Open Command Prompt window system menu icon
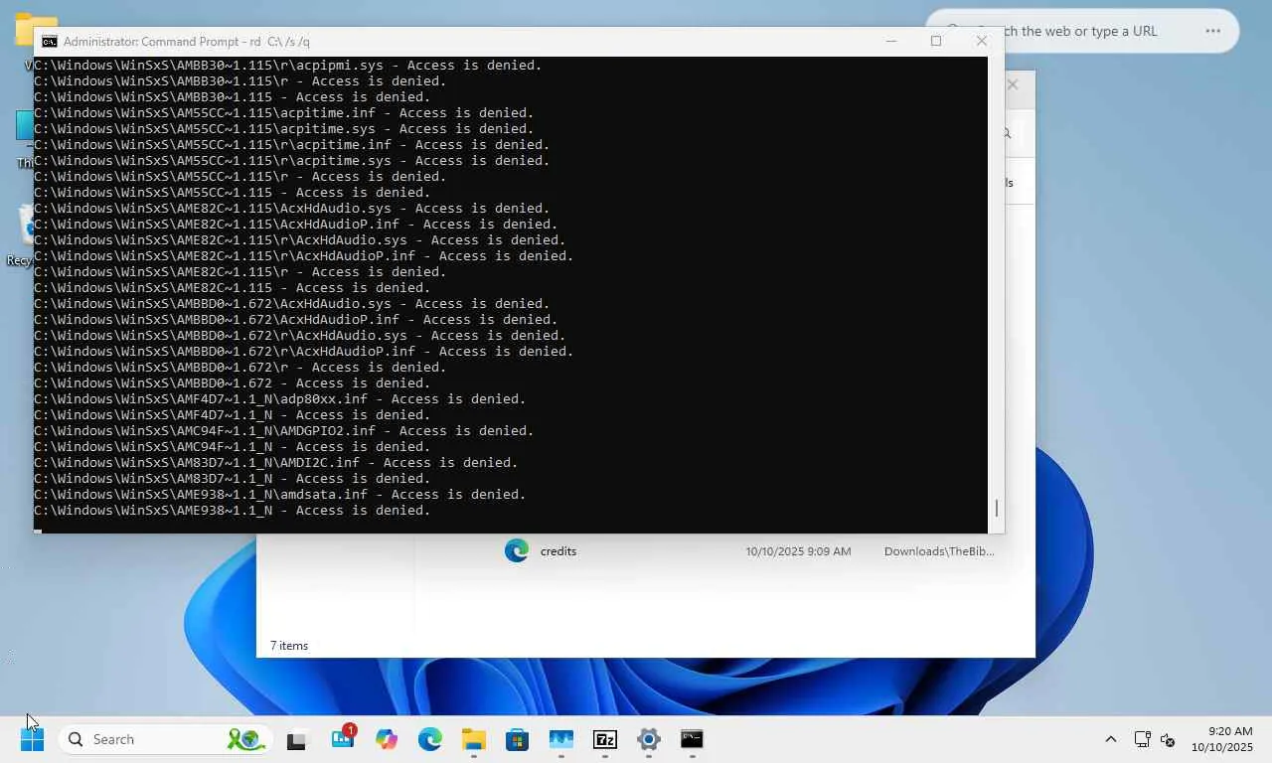This screenshot has width=1272, height=763. tap(49, 42)
